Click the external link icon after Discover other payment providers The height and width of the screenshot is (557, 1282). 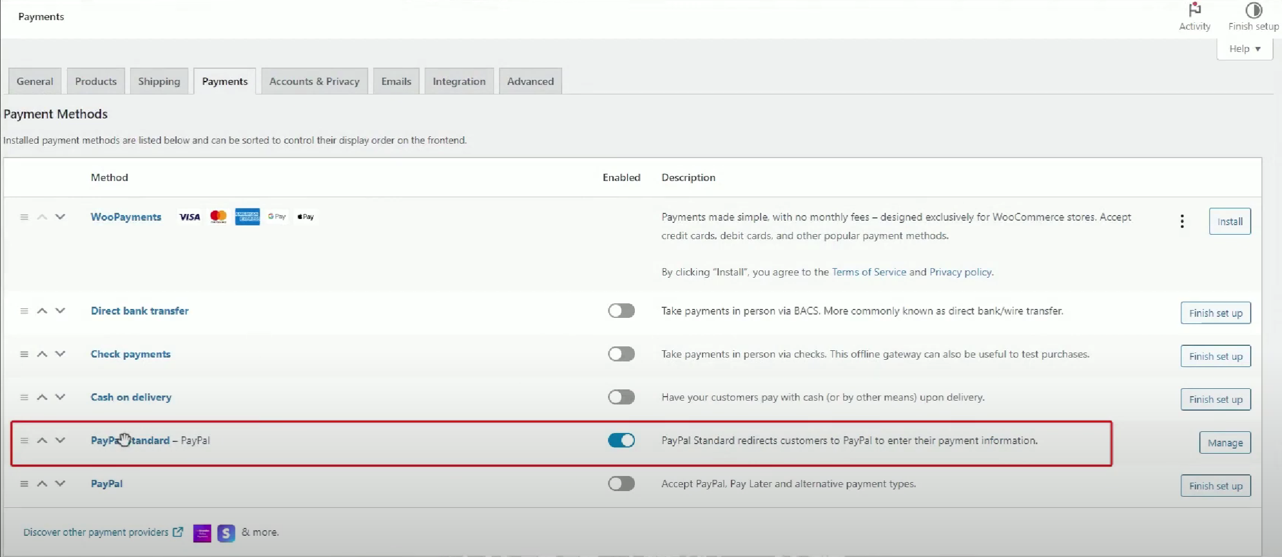point(178,532)
